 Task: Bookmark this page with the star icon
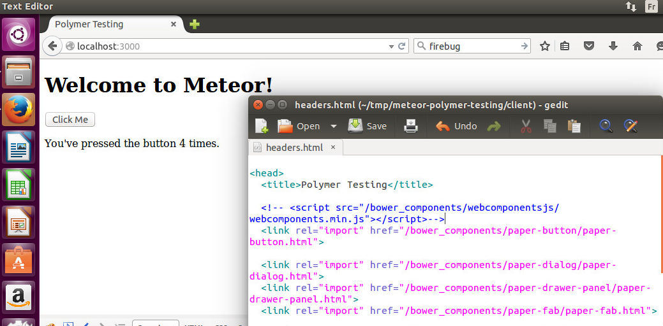point(545,46)
